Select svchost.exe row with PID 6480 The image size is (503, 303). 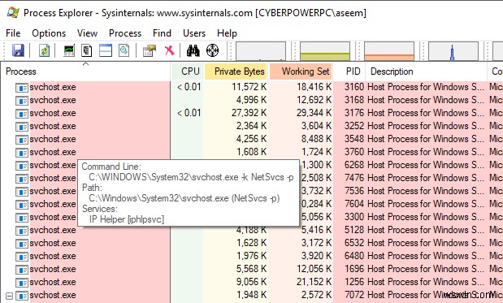[252, 256]
